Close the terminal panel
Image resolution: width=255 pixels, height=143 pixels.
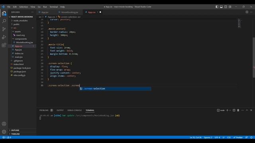tap(251, 110)
